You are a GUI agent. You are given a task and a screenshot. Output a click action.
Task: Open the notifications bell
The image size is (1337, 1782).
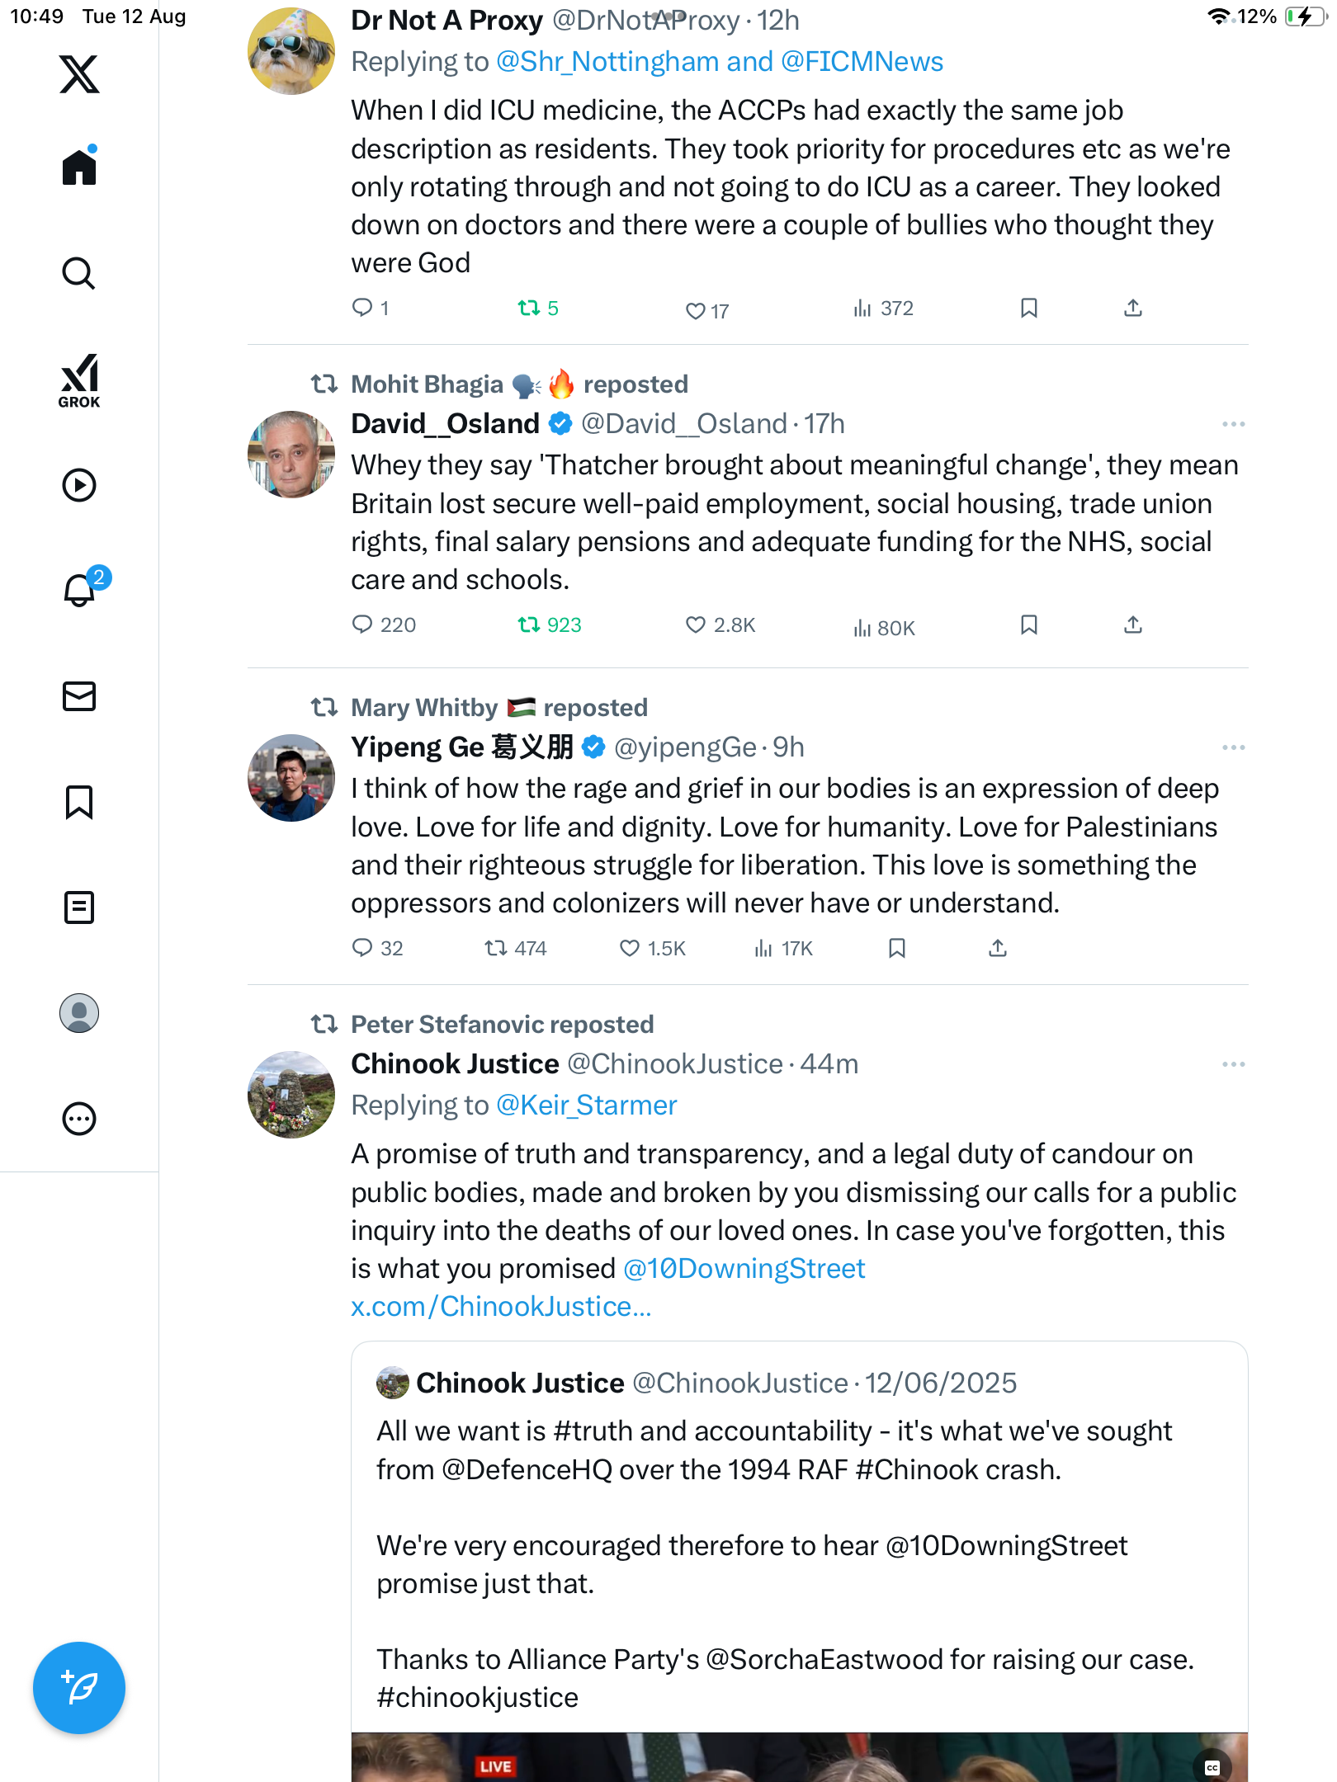click(x=79, y=590)
